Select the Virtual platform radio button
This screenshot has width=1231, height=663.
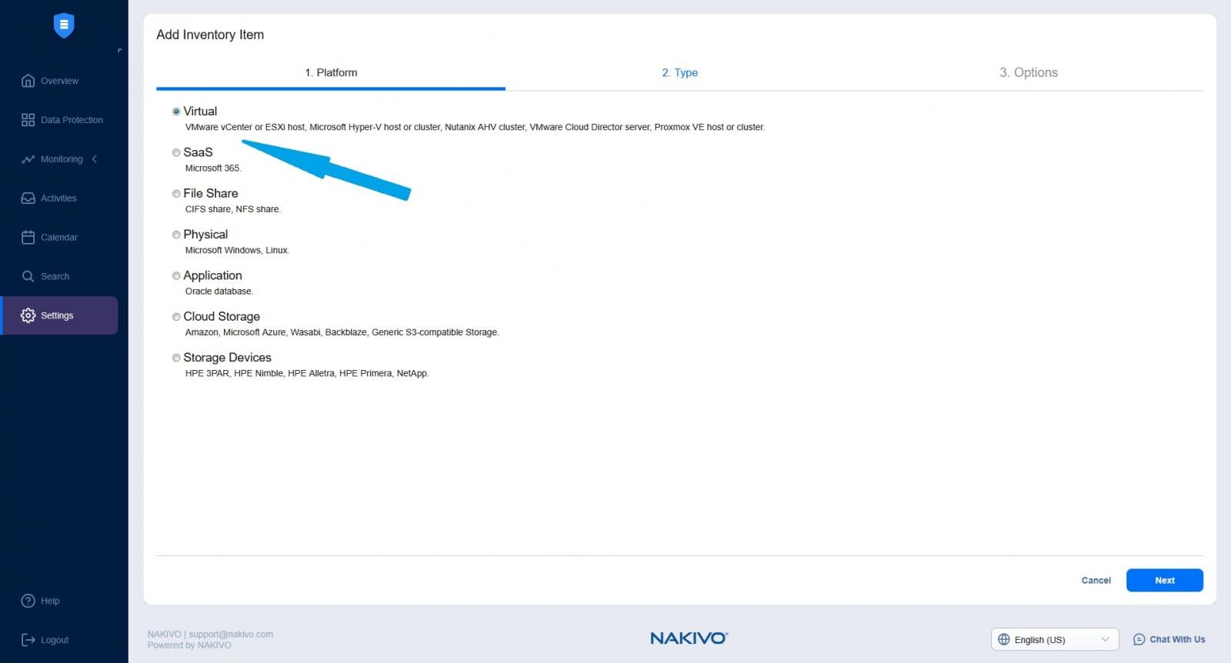(176, 112)
